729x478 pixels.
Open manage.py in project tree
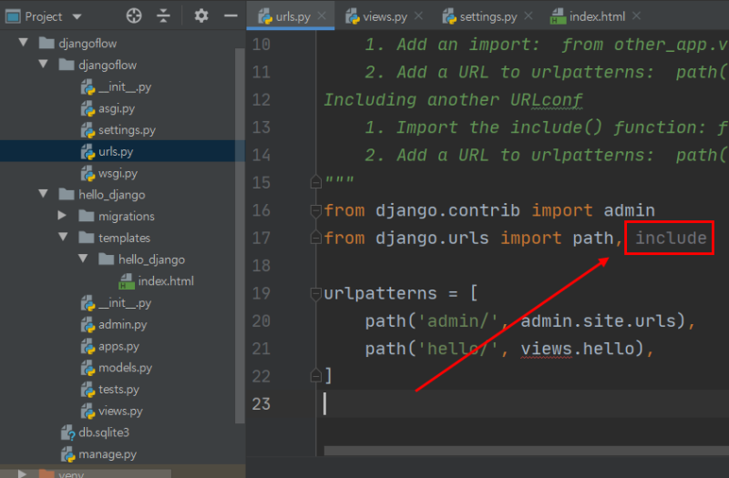point(107,454)
